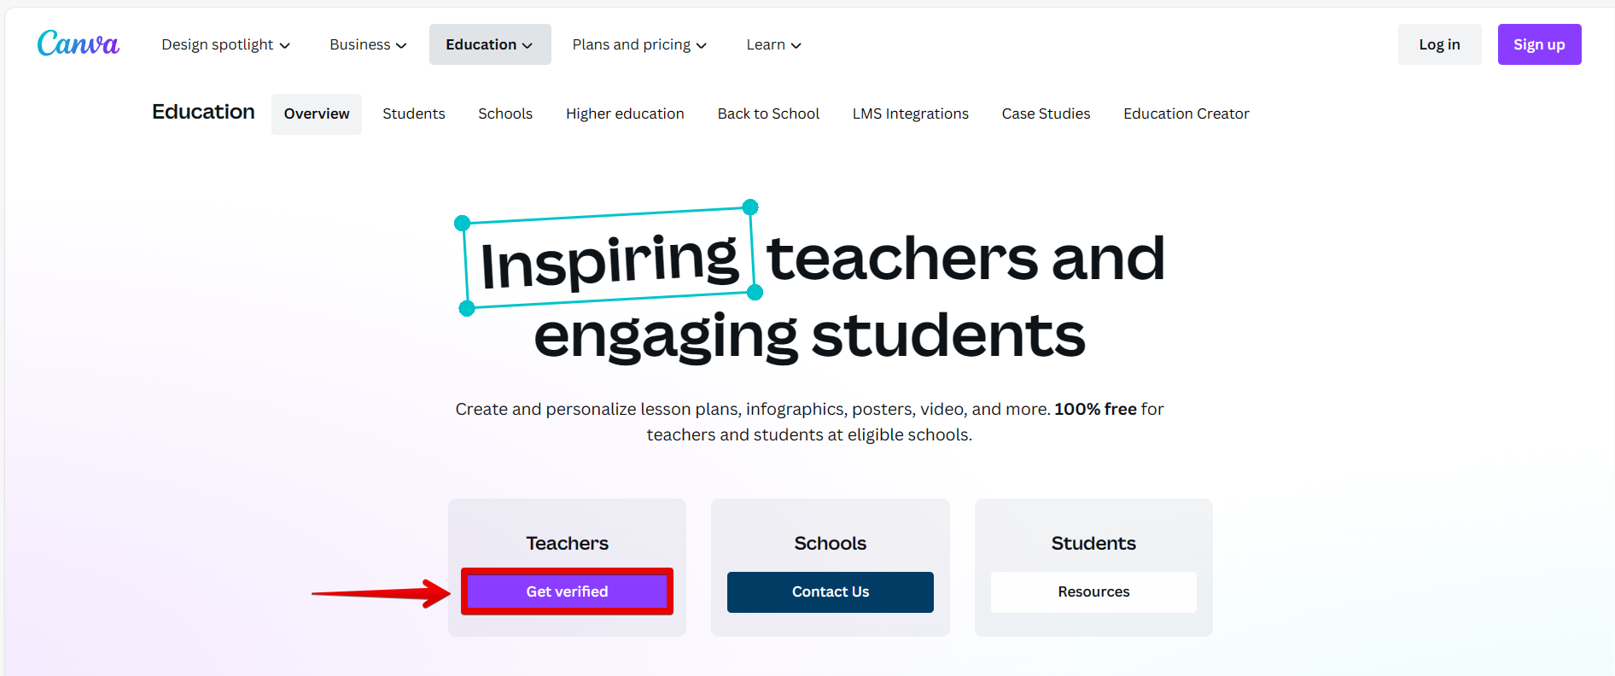The image size is (1615, 676).
Task: Click Get verified for Teachers
Action: coord(567,591)
